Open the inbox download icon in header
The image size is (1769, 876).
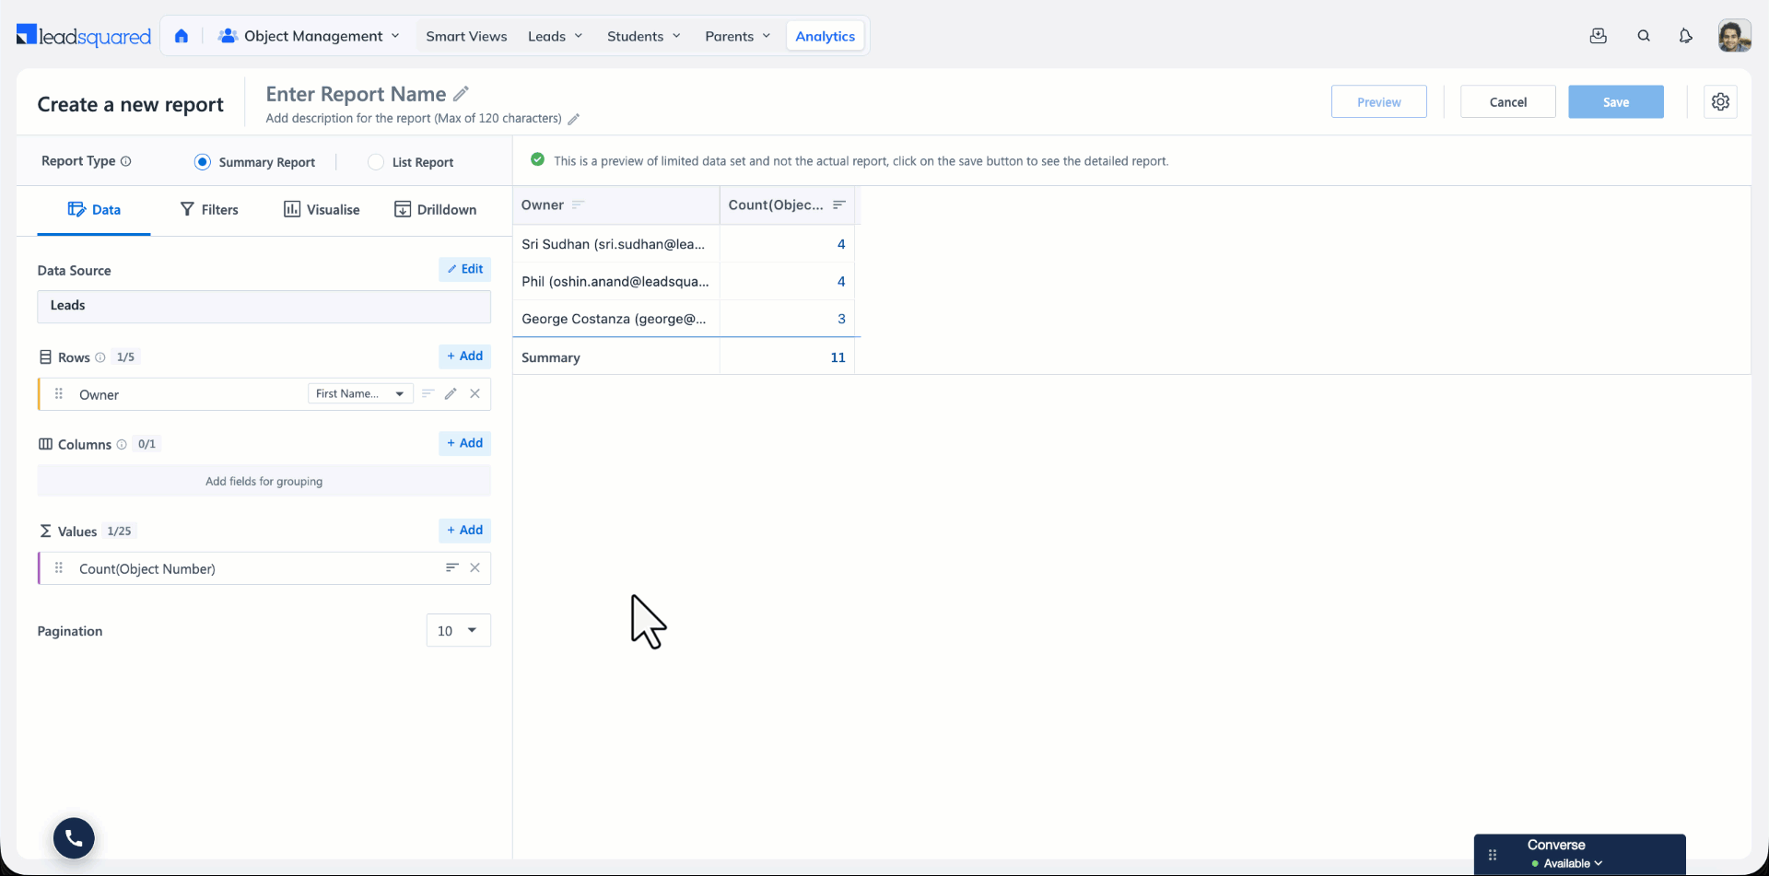1599,36
